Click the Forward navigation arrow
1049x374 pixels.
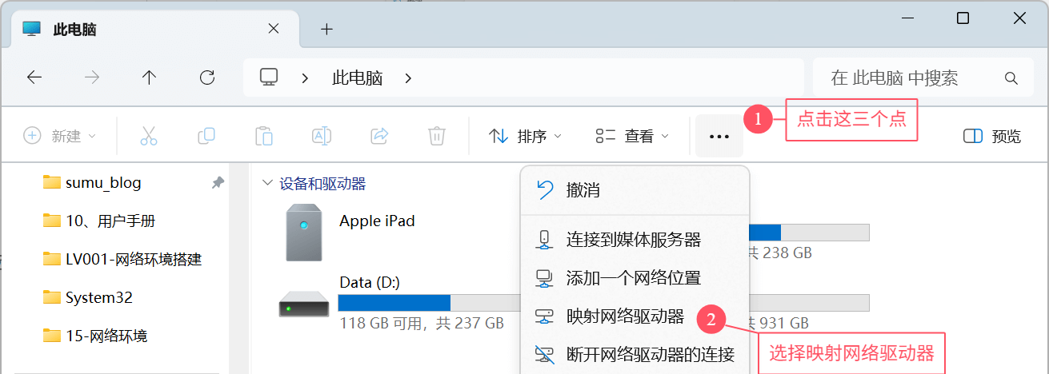[92, 78]
